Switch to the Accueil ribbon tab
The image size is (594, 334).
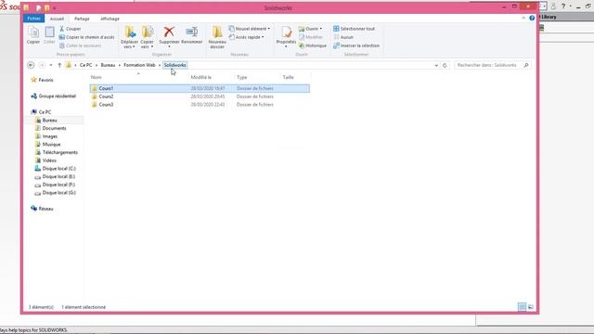tap(57, 19)
